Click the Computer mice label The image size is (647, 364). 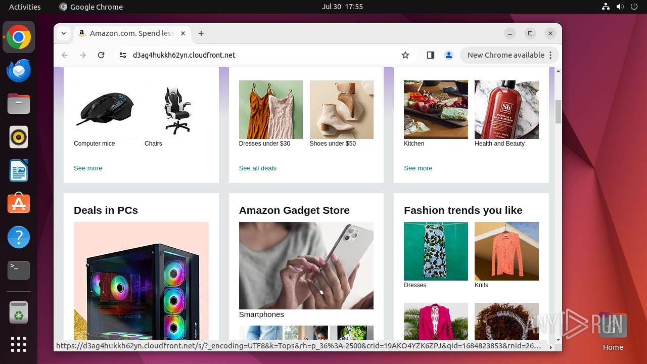click(95, 144)
